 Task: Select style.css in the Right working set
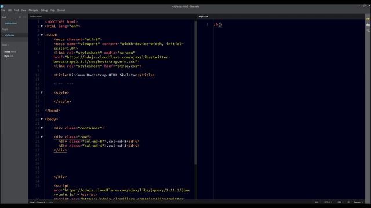coord(9,35)
